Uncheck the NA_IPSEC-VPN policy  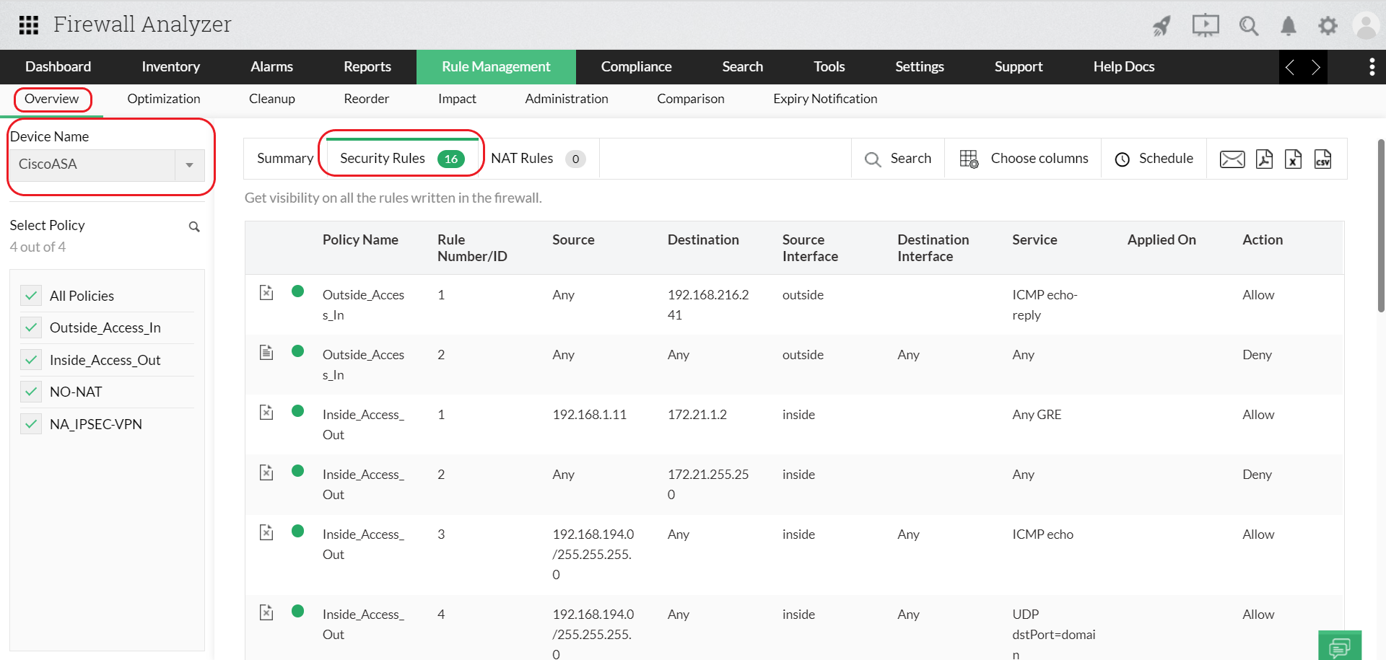click(x=31, y=423)
